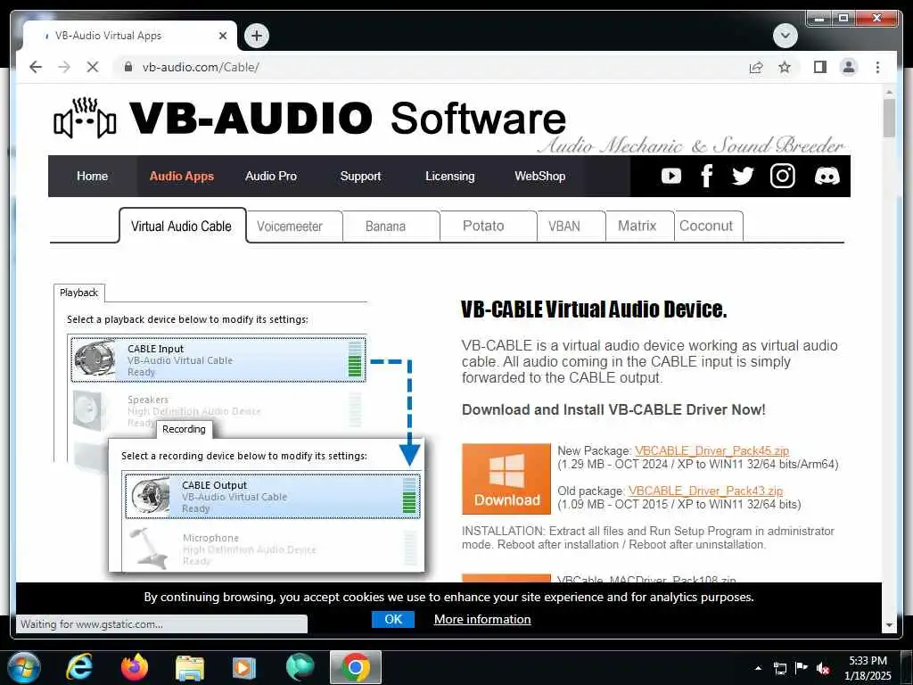This screenshot has height=685, width=913.
Task: Click the Action Center flag icon
Action: pyautogui.click(x=802, y=668)
